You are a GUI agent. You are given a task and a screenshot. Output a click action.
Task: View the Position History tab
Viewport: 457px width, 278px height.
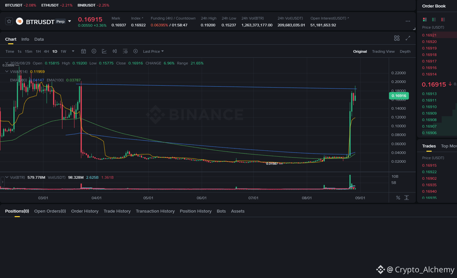(x=196, y=211)
